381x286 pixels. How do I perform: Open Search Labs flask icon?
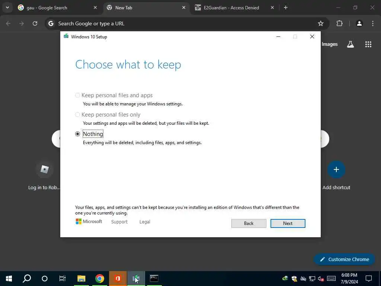[x=350, y=44]
